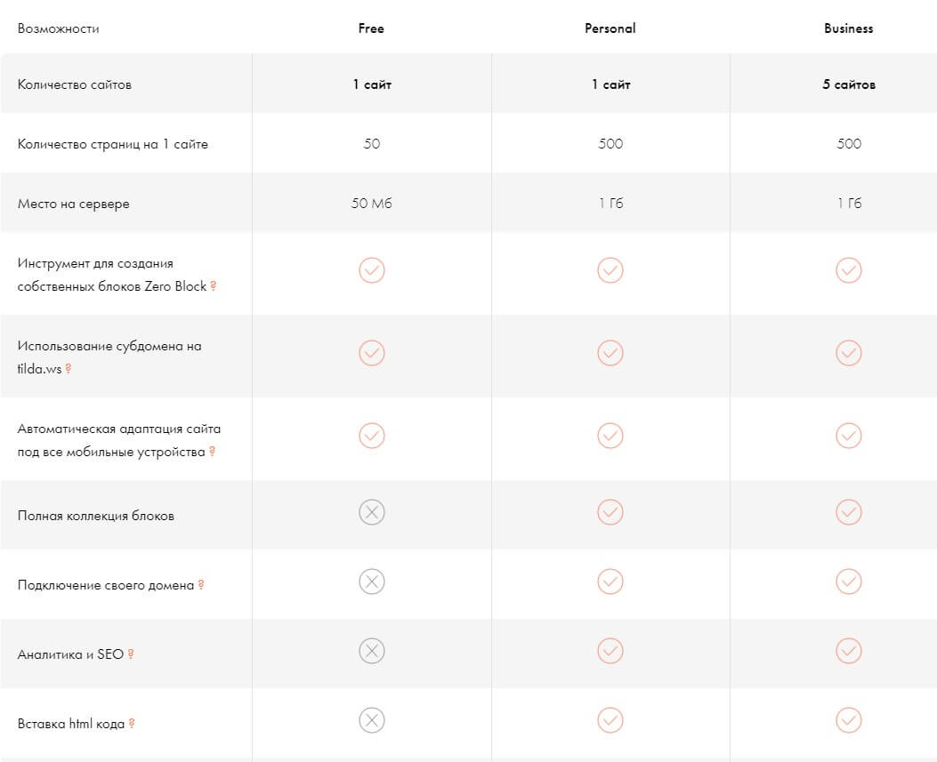
Task: Open the mobile adaptation help tooltip icon
Action: point(213,452)
